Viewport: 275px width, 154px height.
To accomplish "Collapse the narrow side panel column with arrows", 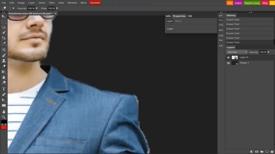I will 221,12.
